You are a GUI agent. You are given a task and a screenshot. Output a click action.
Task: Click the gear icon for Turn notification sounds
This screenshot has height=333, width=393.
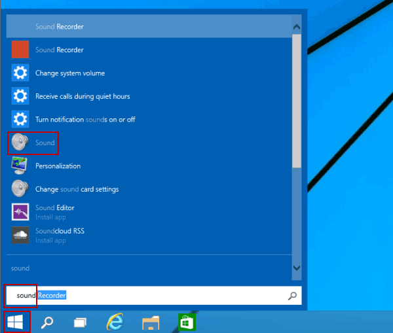[20, 119]
